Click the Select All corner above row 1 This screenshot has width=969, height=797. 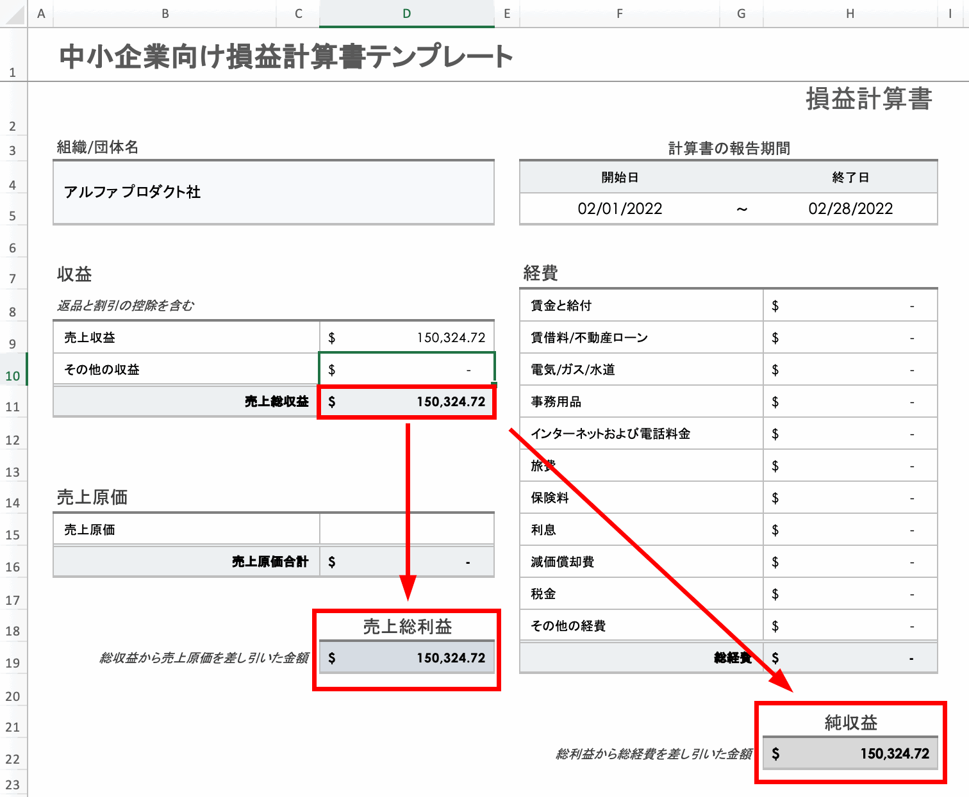click(x=13, y=13)
